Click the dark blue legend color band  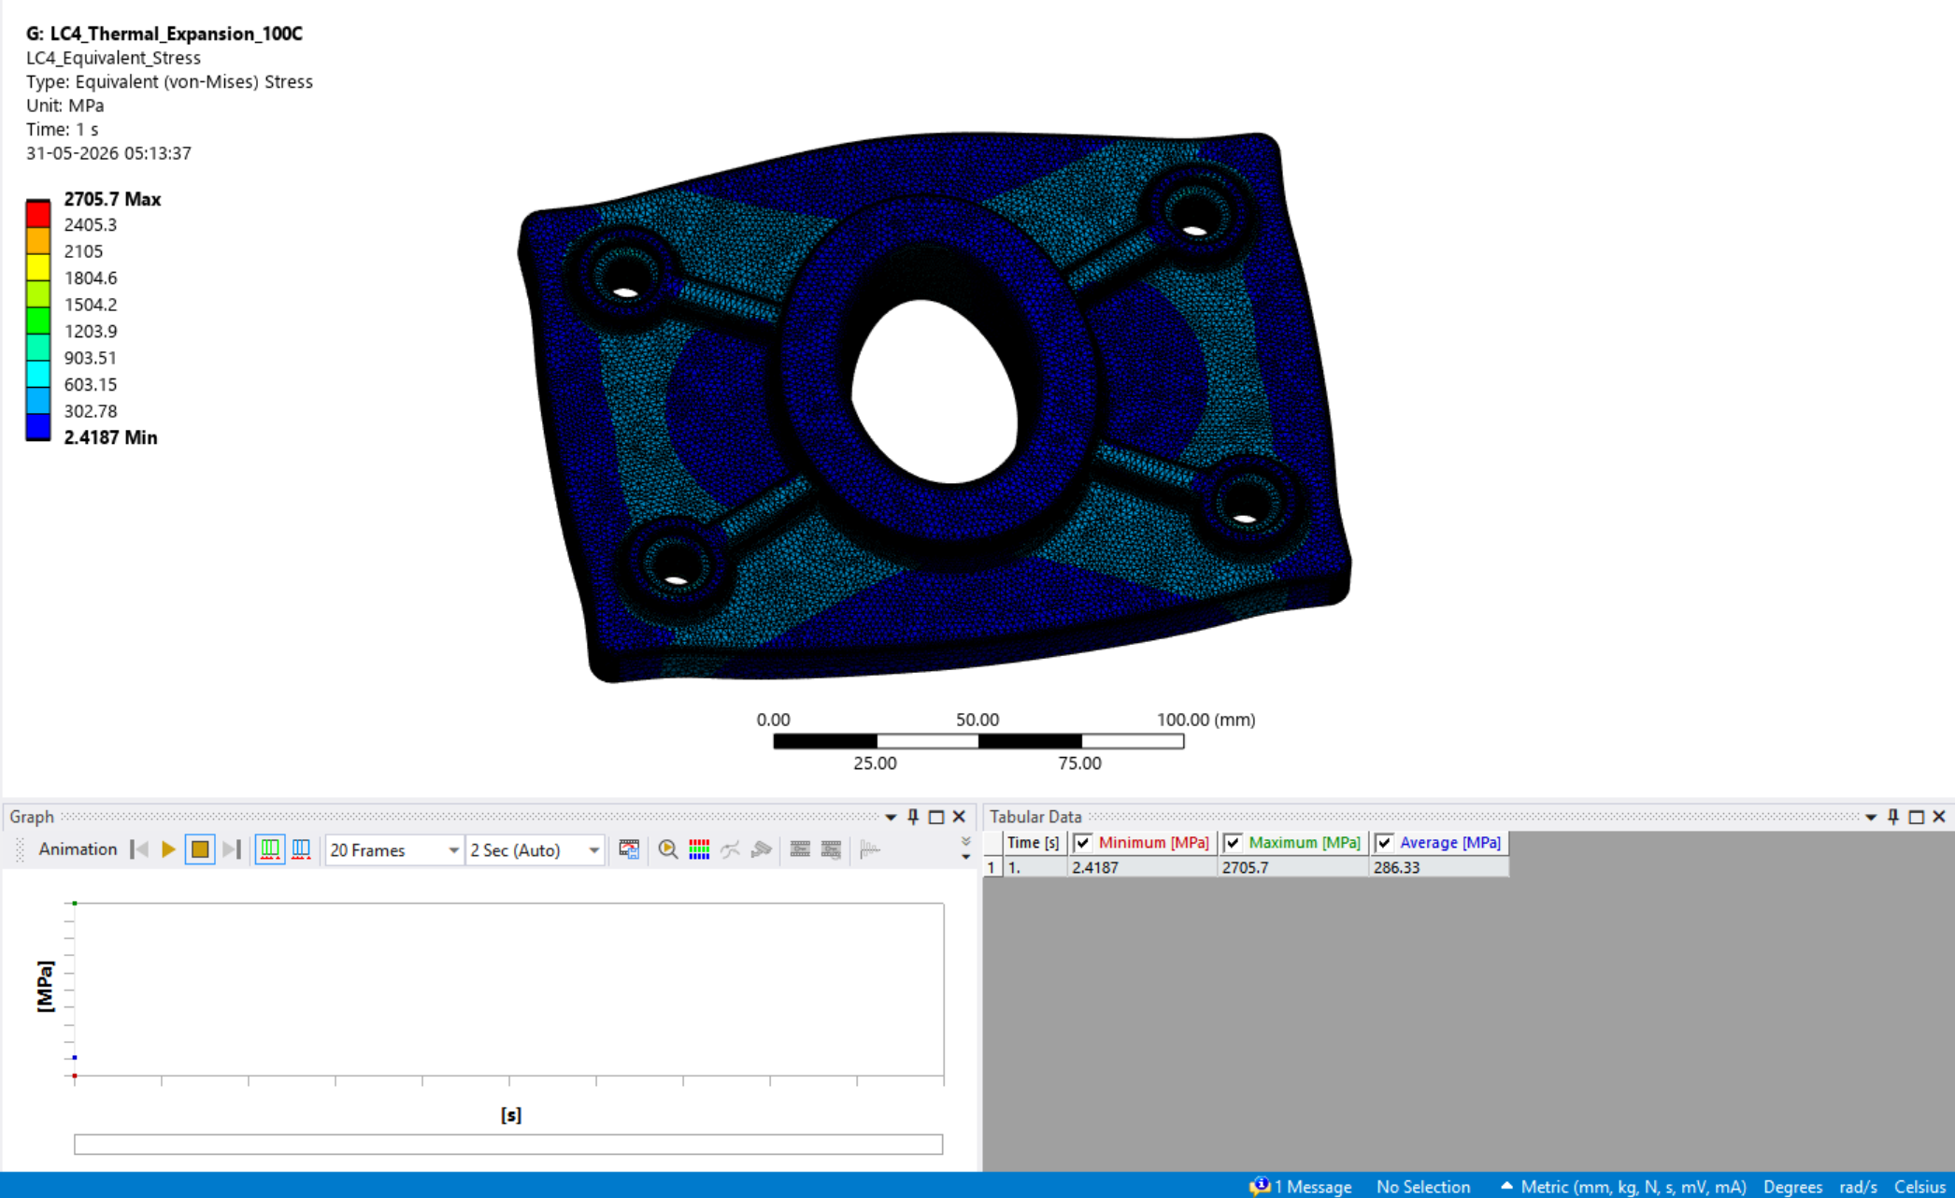tap(38, 427)
